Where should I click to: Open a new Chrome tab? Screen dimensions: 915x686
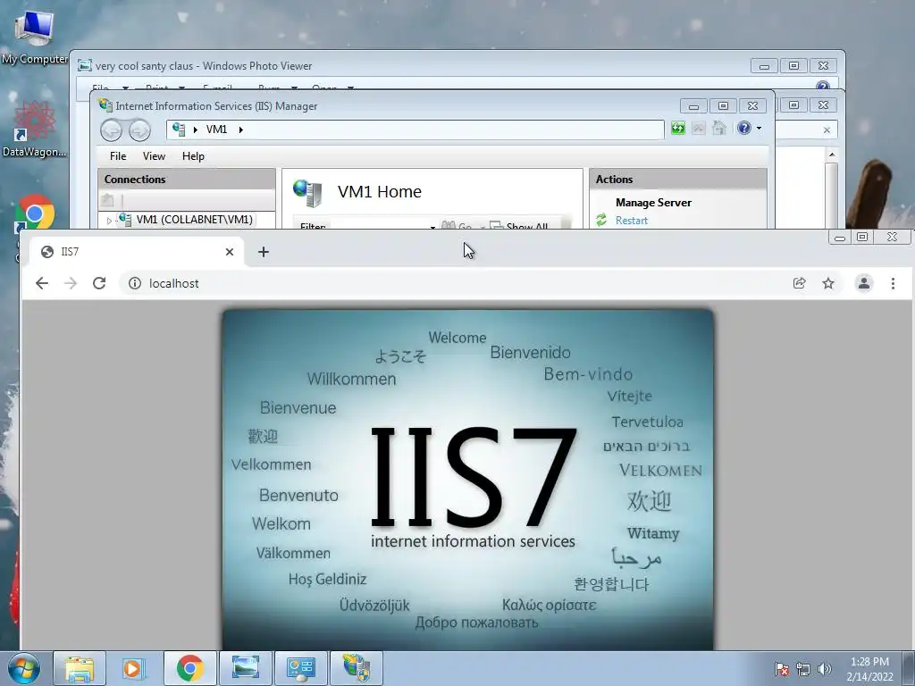coord(264,252)
